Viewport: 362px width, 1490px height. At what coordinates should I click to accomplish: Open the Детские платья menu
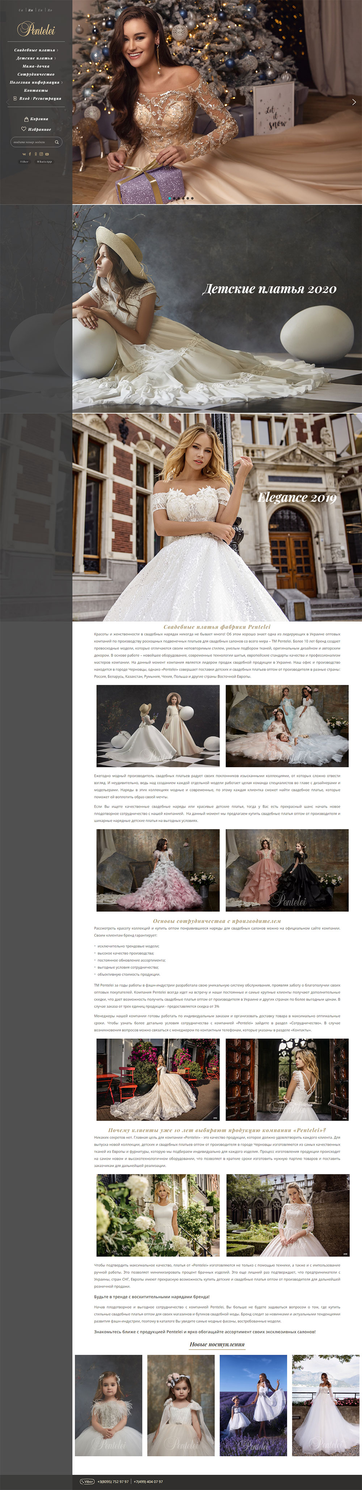point(35,58)
